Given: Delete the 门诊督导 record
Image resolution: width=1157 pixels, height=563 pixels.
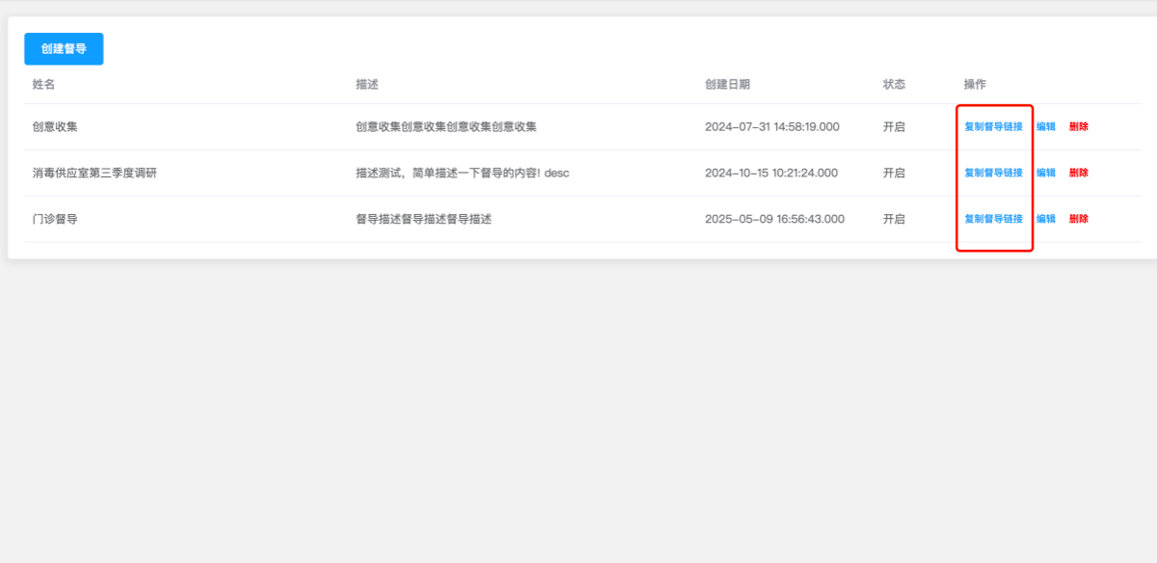Looking at the screenshot, I should click(x=1078, y=219).
